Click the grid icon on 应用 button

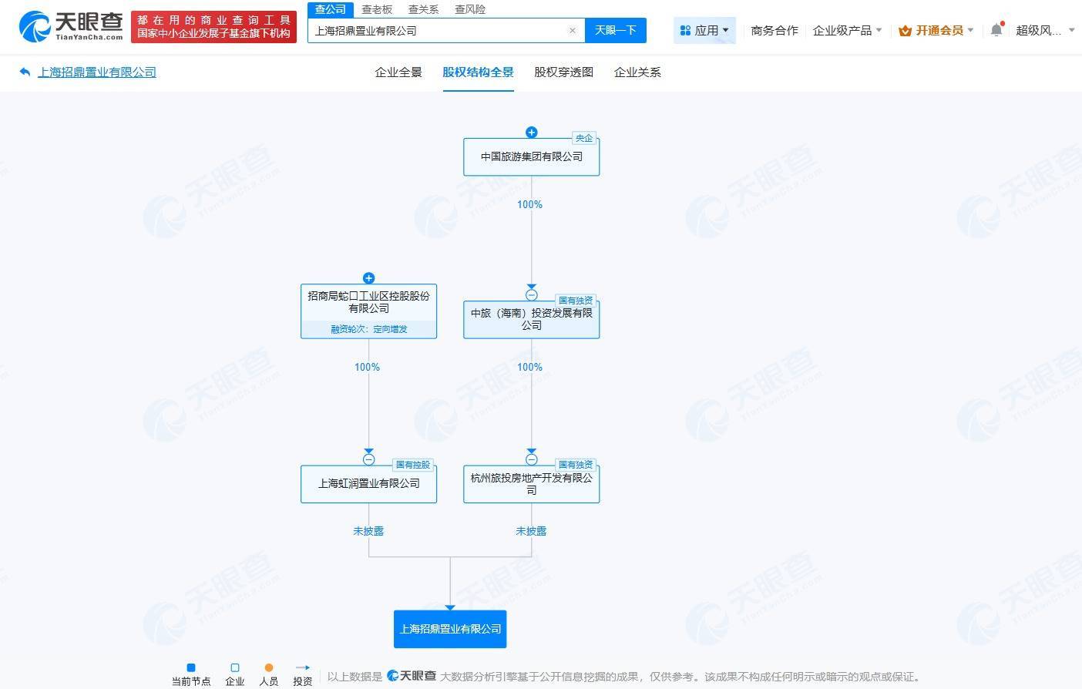pyautogui.click(x=685, y=31)
